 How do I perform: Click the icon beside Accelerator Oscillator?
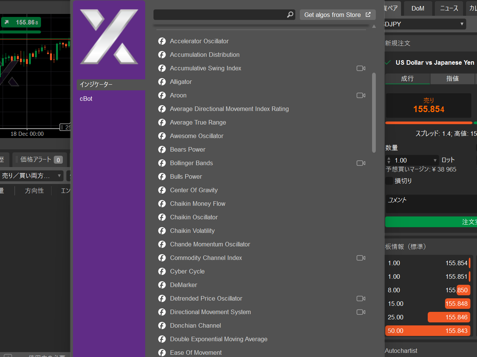coord(162,41)
